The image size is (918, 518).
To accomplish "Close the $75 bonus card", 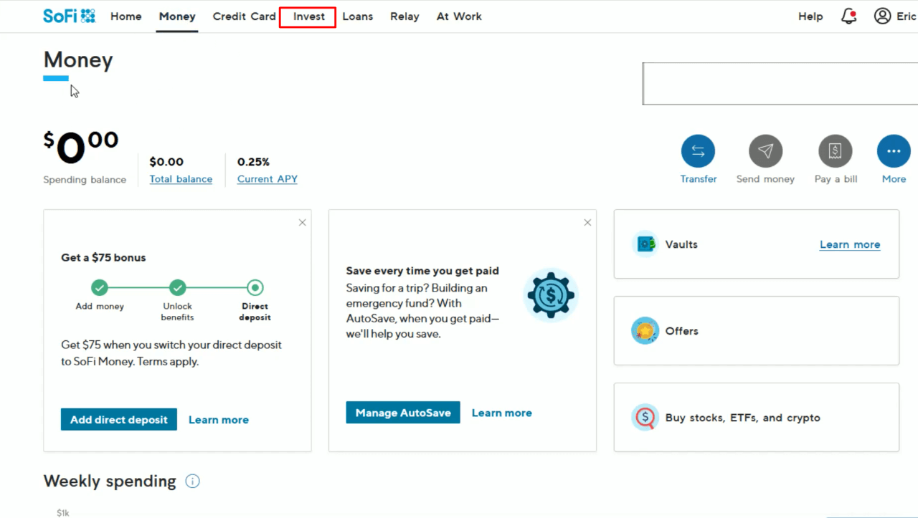I will click(x=303, y=223).
